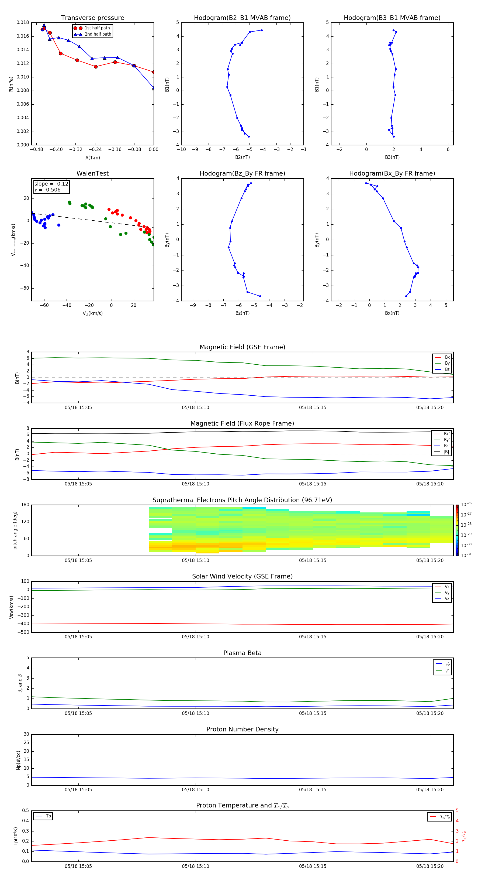
Task: Click the Suprathermal Electrons Pitch Angle Distribution title
Action: [x=242, y=500]
